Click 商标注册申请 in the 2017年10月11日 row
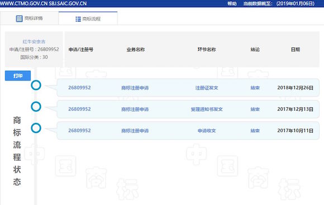 tap(135, 131)
